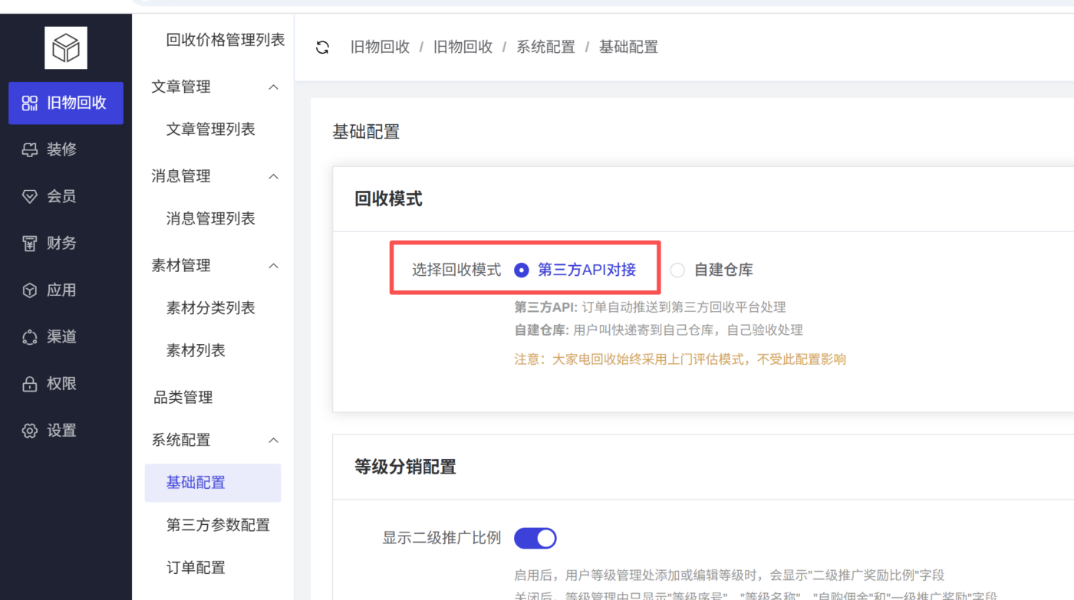Image resolution: width=1074 pixels, height=600 pixels.
Task: Click the 系统配置 breadcrumb link
Action: click(545, 47)
